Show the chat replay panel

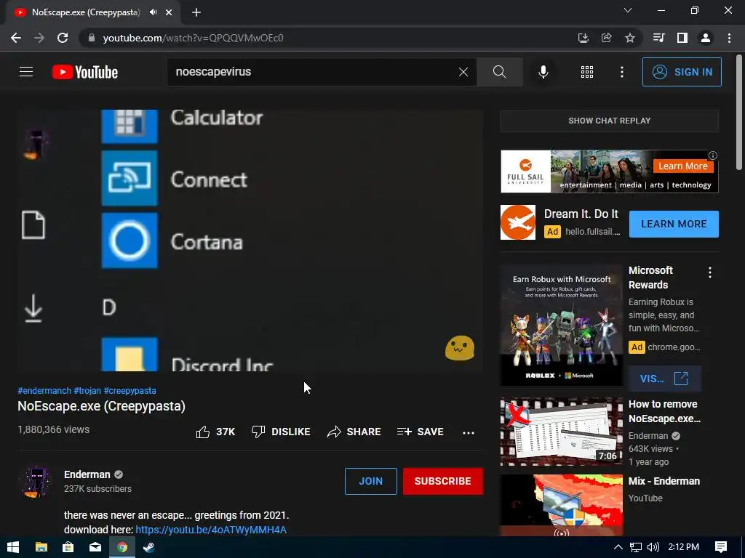click(609, 121)
